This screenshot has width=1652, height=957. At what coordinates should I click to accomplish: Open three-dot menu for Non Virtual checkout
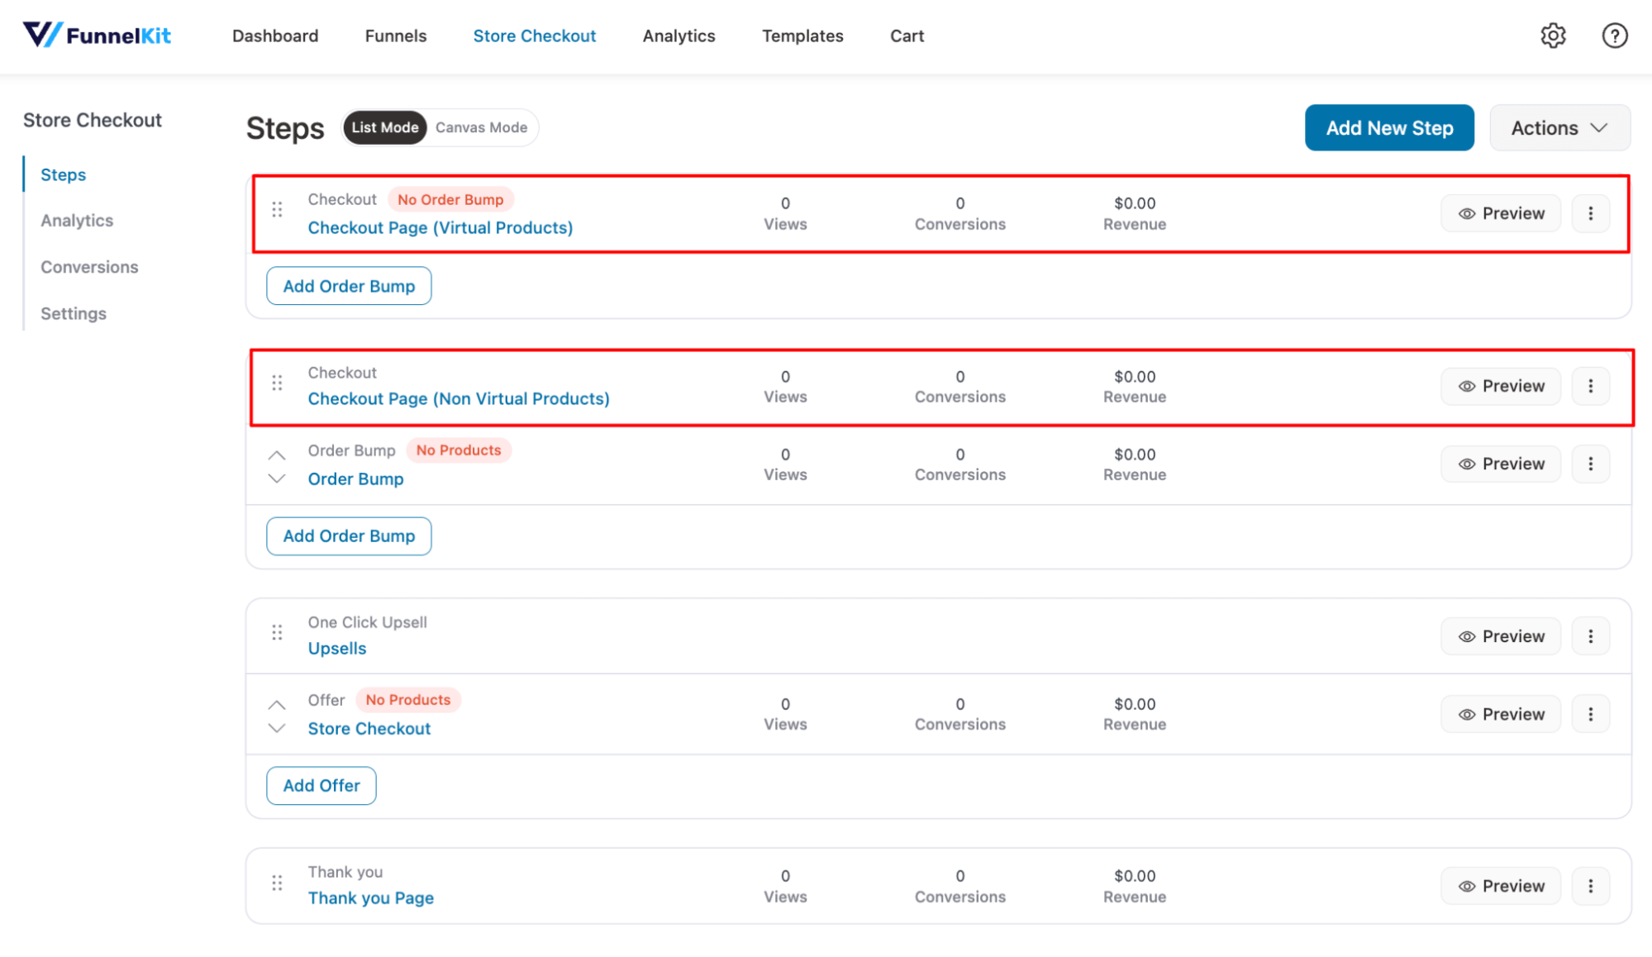pyautogui.click(x=1590, y=386)
